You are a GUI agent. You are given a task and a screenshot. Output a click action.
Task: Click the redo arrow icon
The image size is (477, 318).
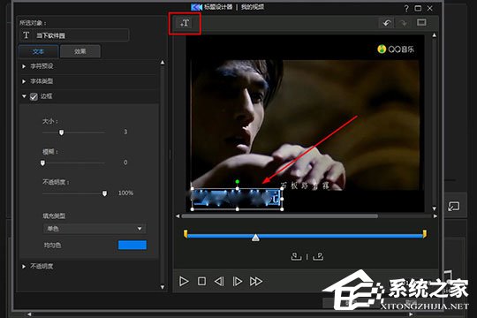[403, 23]
